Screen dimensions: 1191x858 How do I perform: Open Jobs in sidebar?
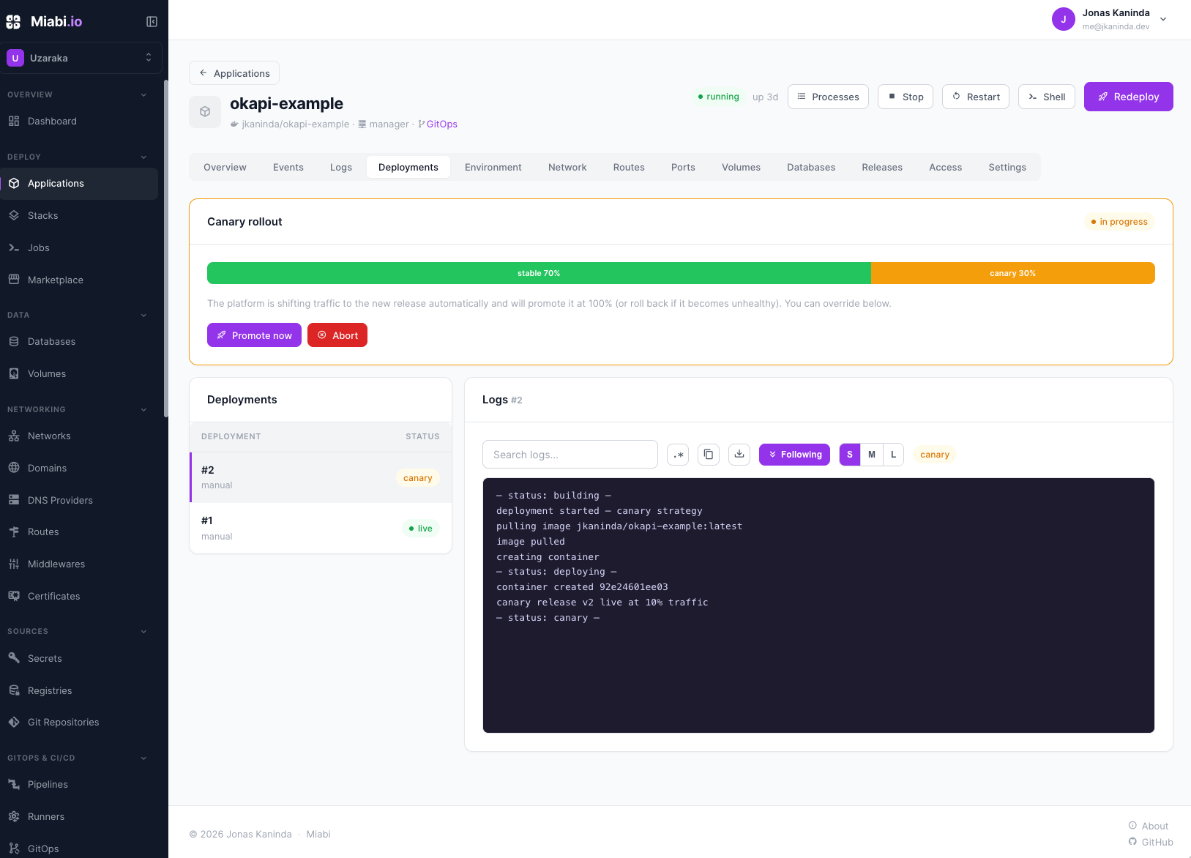(79, 248)
